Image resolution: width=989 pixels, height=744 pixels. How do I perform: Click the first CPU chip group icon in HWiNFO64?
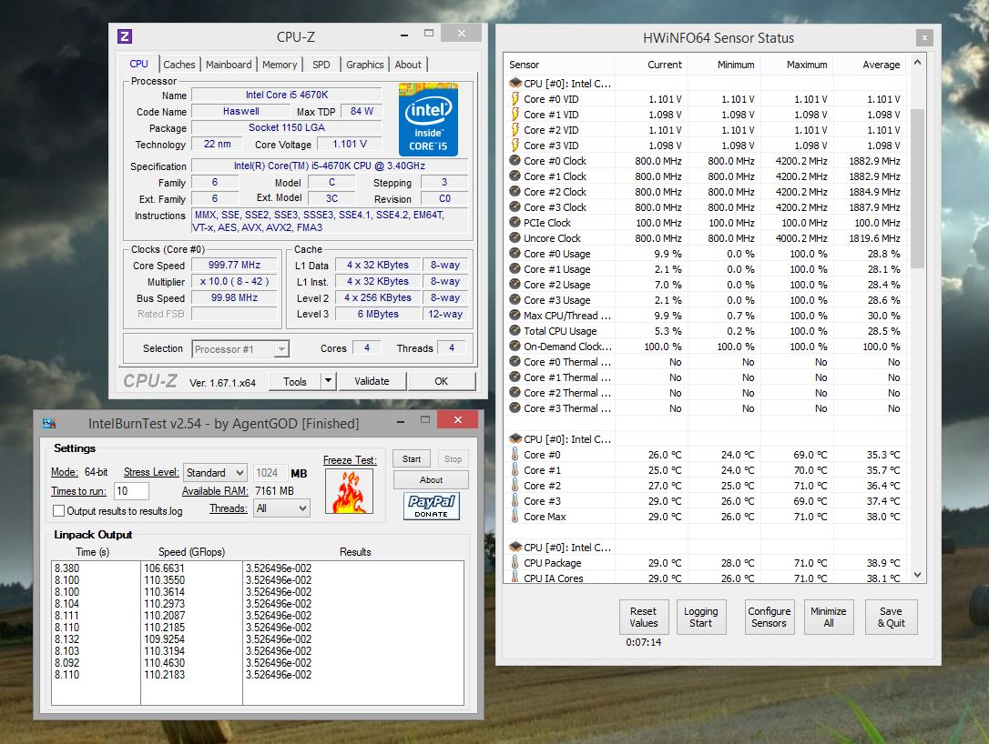(x=515, y=83)
